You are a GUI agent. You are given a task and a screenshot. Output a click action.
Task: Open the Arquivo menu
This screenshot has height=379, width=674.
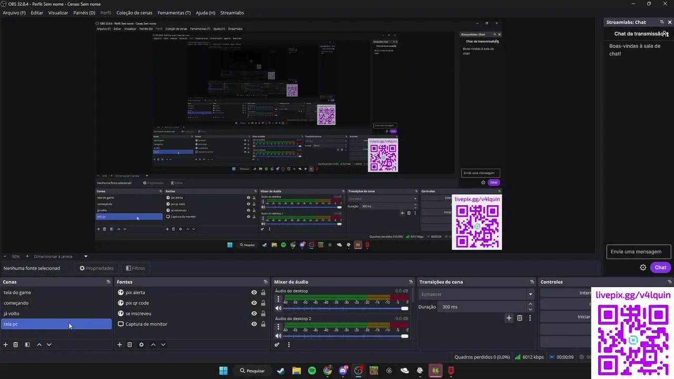point(14,13)
